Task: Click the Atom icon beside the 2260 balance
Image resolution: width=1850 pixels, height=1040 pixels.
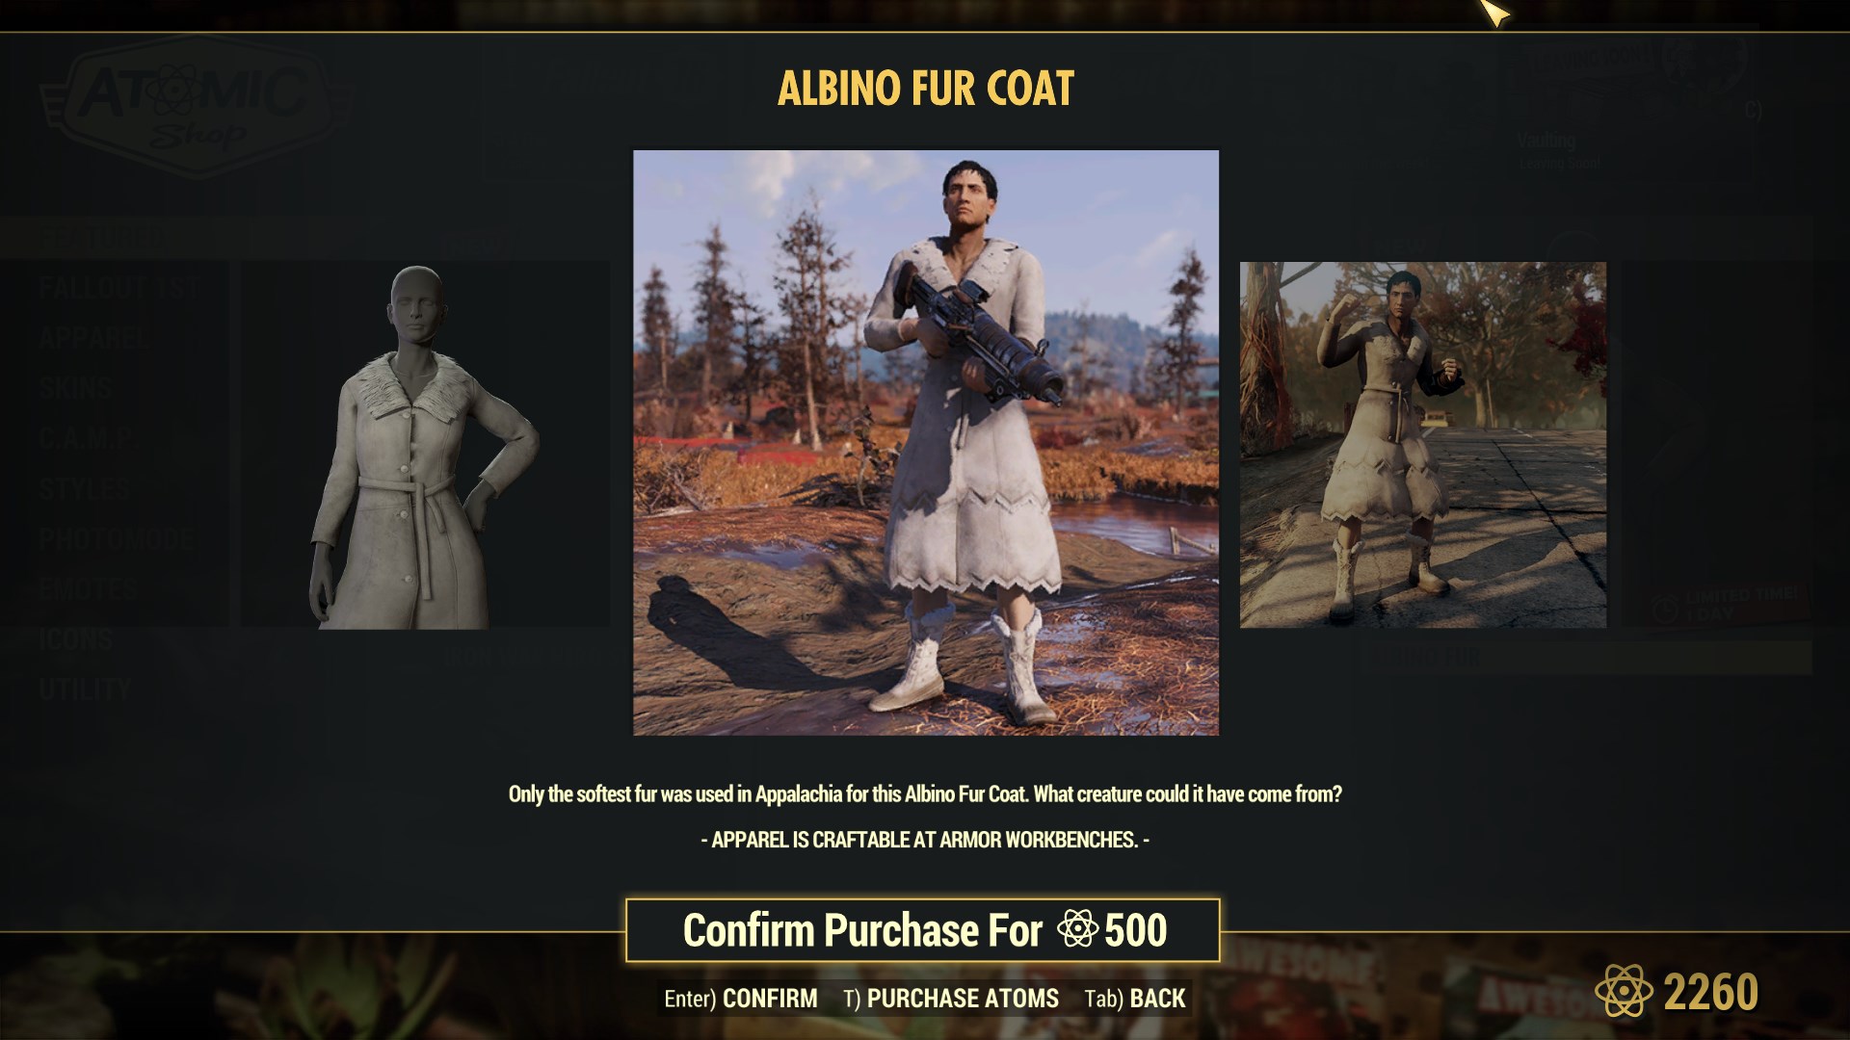Action: (1625, 991)
